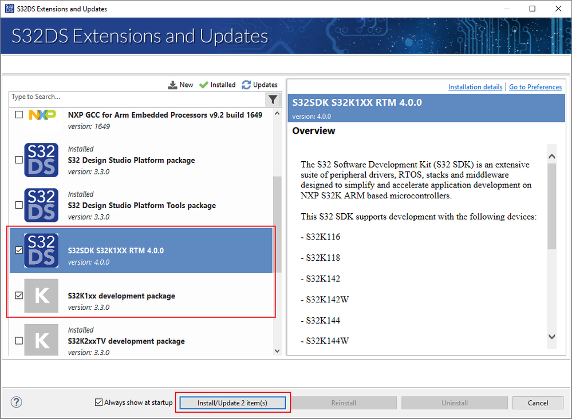
Task: Click S32DS logo of S32SDK S32K1XX RTM
Action: pos(41,250)
